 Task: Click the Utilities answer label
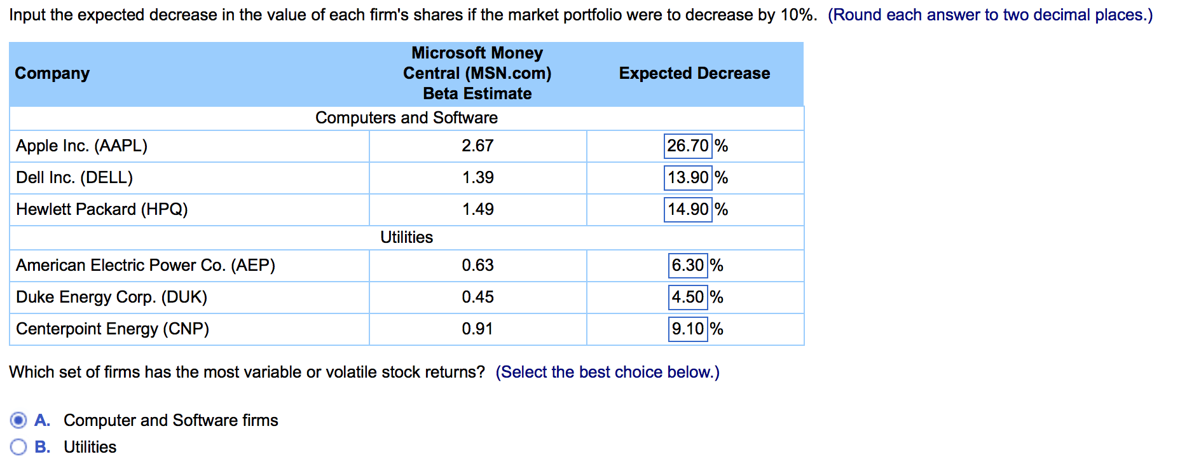coord(90,447)
